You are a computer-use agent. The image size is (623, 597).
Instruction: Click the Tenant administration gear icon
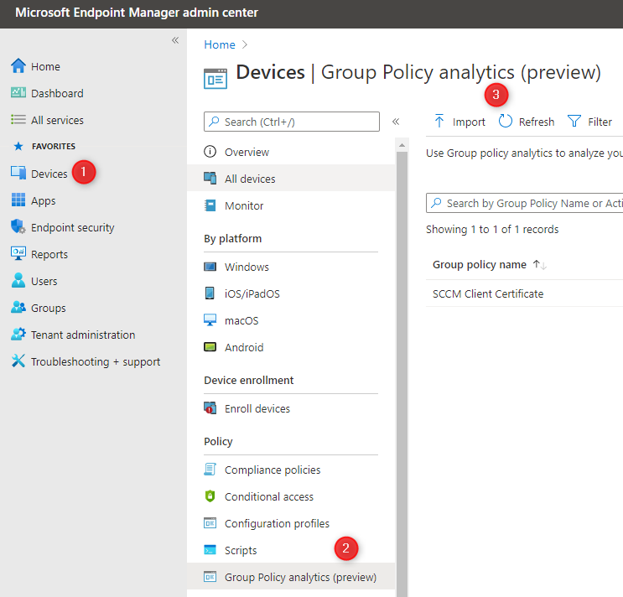(18, 334)
